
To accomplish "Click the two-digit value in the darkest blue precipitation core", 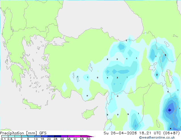I will 169,110.
